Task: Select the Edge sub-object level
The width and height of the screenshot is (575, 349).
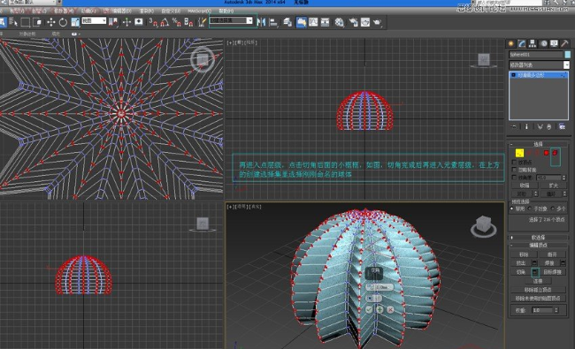Action: click(x=529, y=153)
